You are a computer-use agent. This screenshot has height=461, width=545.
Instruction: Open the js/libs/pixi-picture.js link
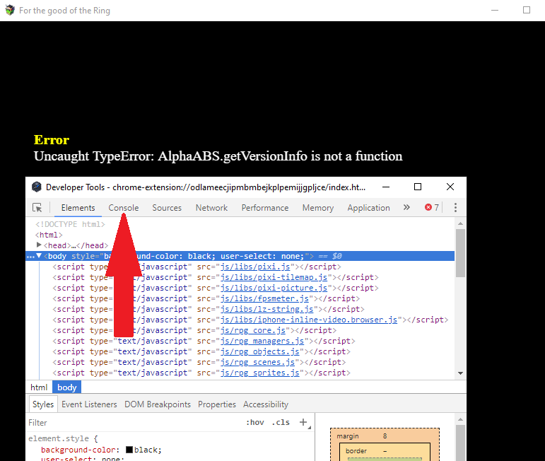(274, 288)
